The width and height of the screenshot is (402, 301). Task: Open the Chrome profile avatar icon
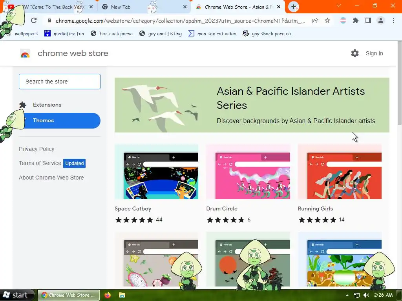pos(381,20)
